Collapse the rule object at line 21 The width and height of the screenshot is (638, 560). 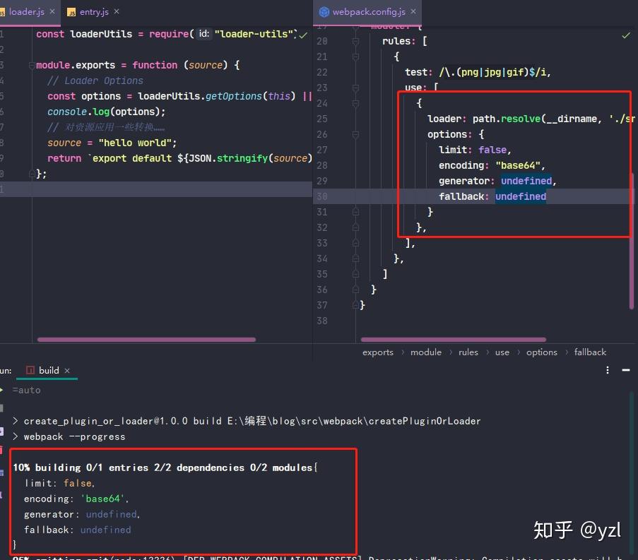355,57
